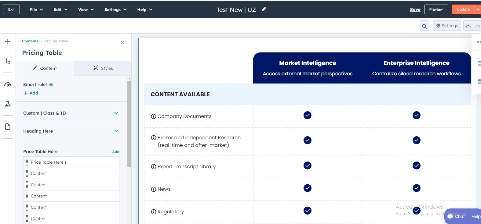Click the Save link
The image size is (481, 224).
click(415, 9)
